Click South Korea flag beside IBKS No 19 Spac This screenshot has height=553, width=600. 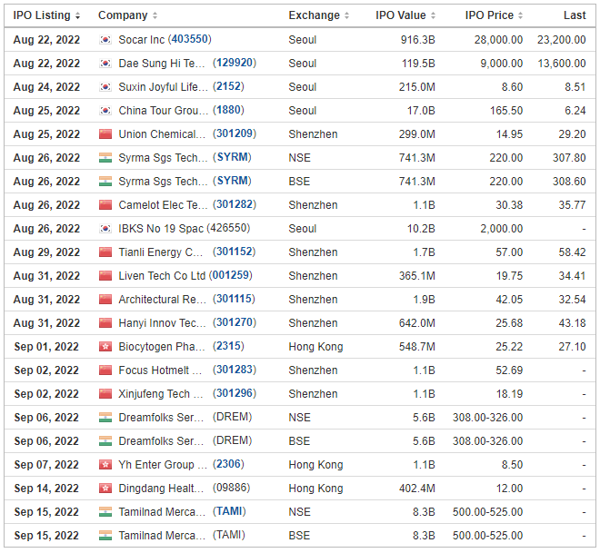pyautogui.click(x=105, y=229)
